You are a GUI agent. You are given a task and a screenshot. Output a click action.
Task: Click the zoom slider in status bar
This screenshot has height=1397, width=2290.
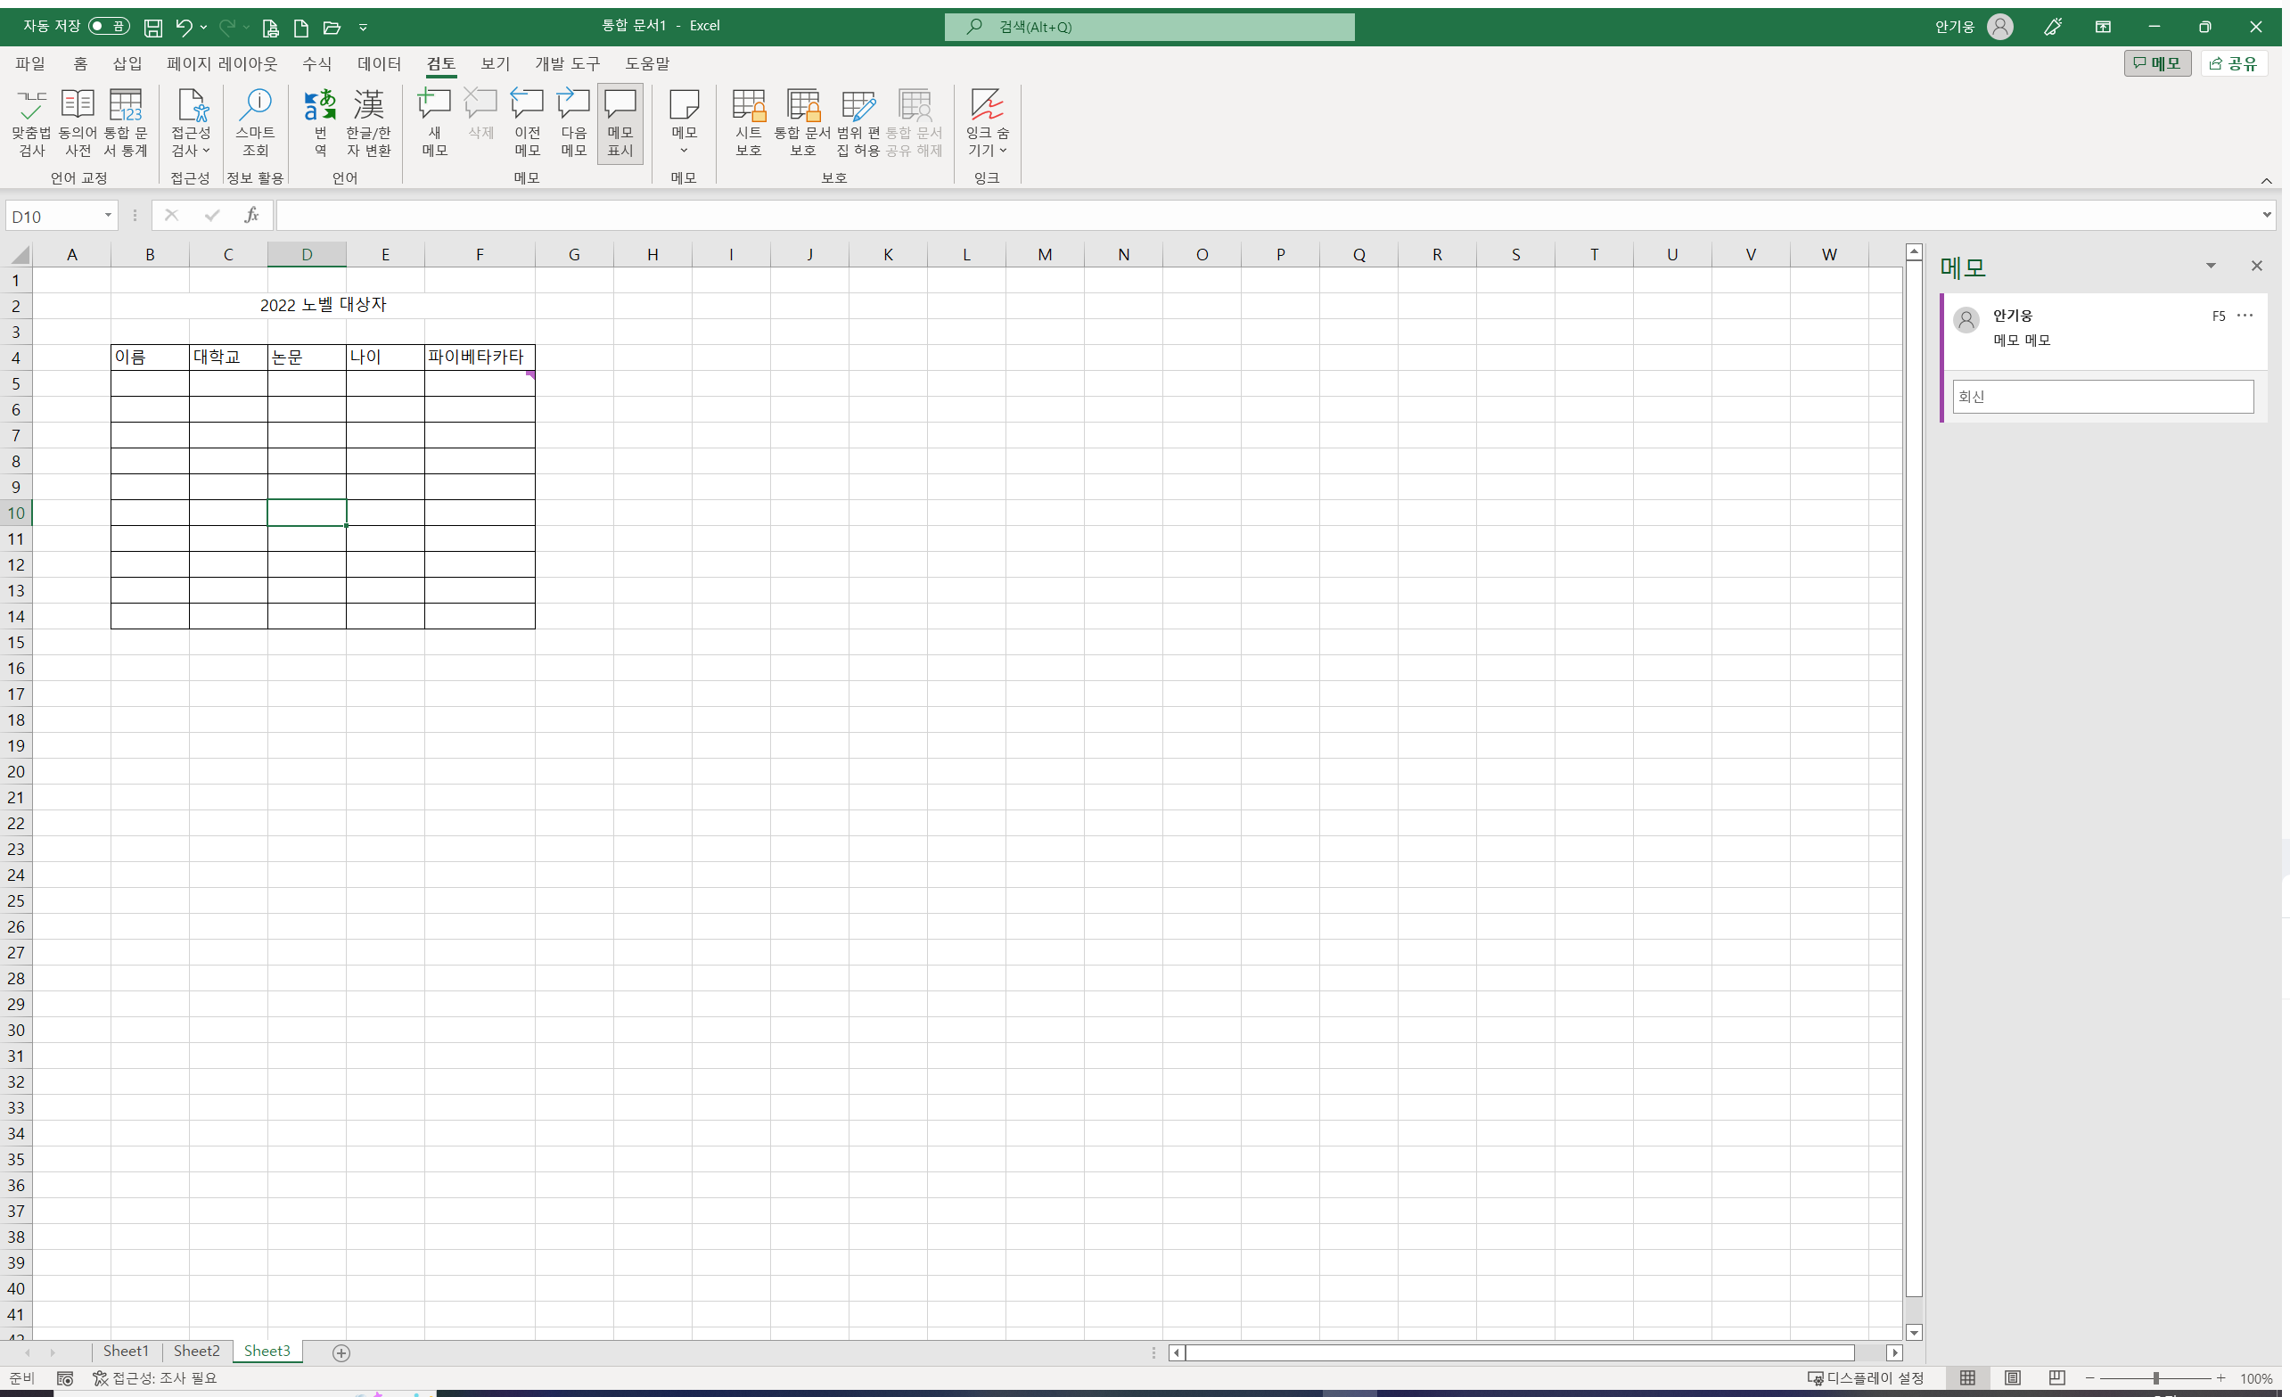point(2155,1377)
